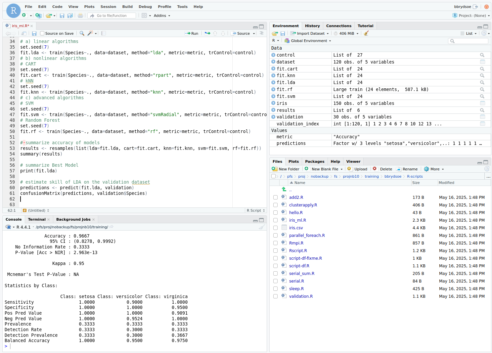The width and height of the screenshot is (492, 353).
Task: Click Save All documents icon
Action: [x=70, y=16]
